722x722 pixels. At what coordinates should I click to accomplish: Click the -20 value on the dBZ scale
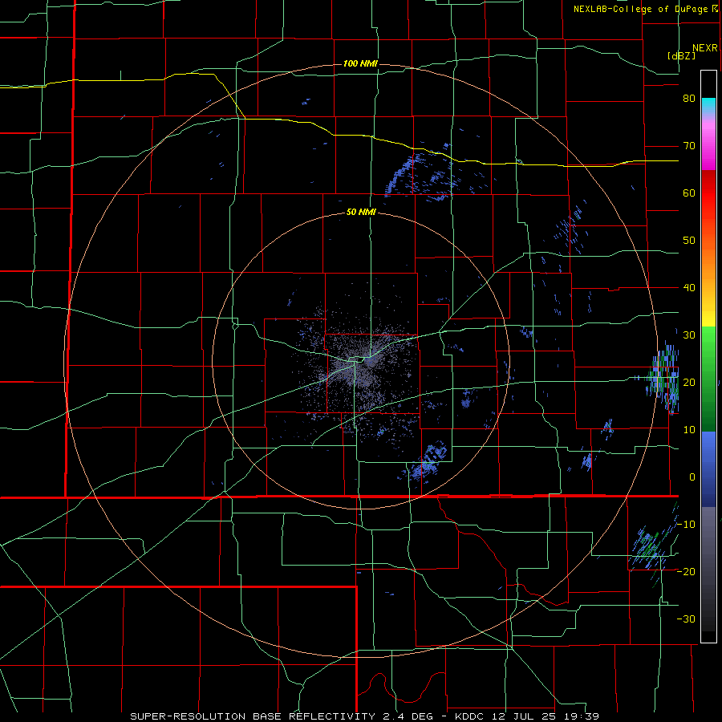coord(686,571)
